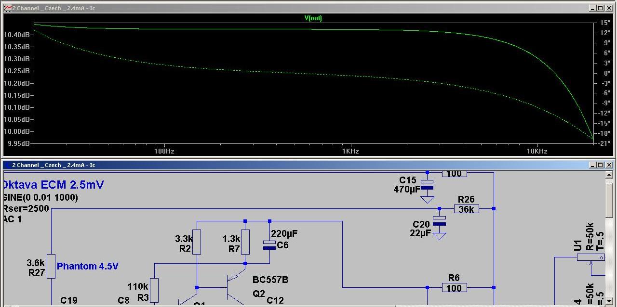This screenshot has width=617, height=307.
Task: Maximize the schematic window
Action: pos(600,165)
